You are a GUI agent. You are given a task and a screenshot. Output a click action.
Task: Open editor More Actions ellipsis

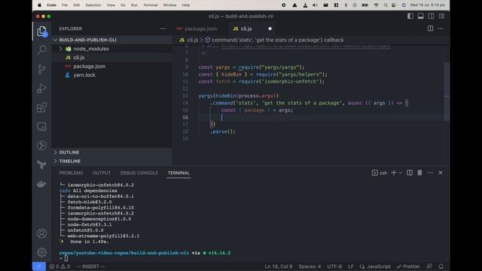tap(441, 29)
